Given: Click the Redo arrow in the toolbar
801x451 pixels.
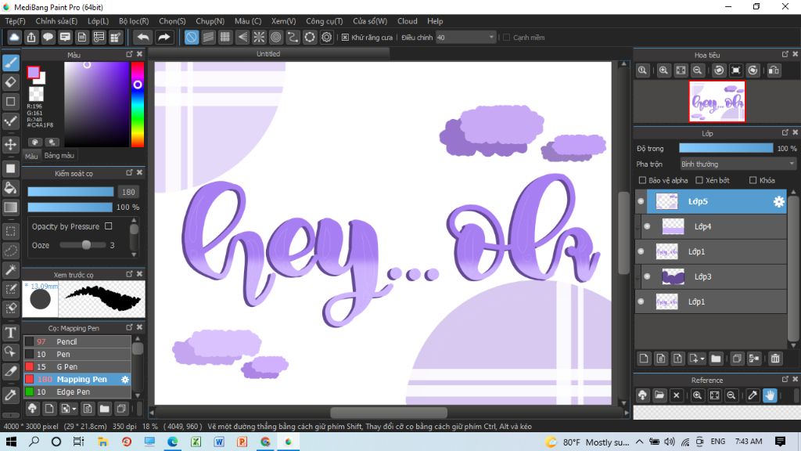Looking at the screenshot, I should coord(163,38).
